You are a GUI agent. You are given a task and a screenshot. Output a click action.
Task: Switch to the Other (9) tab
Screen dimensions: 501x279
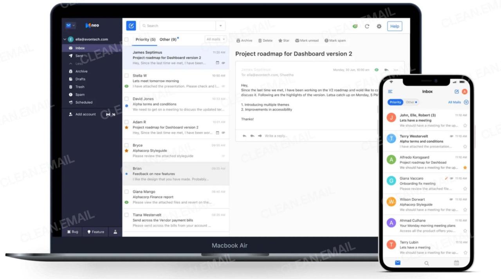pos(168,40)
